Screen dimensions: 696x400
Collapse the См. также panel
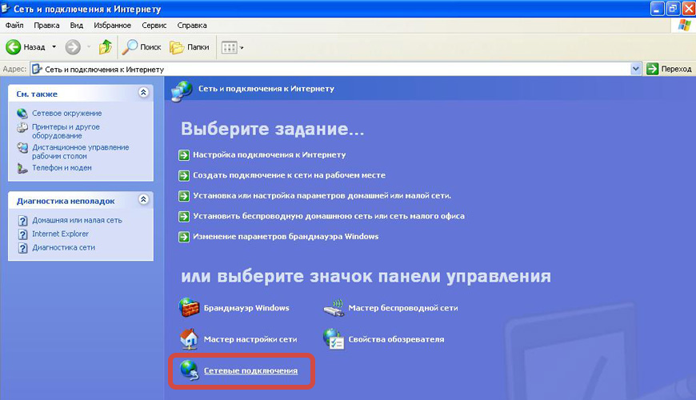[143, 93]
